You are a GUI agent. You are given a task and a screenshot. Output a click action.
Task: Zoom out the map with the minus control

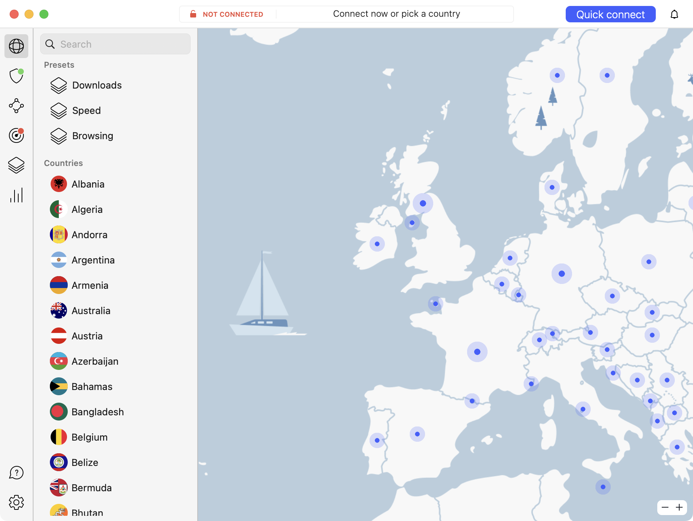665,507
